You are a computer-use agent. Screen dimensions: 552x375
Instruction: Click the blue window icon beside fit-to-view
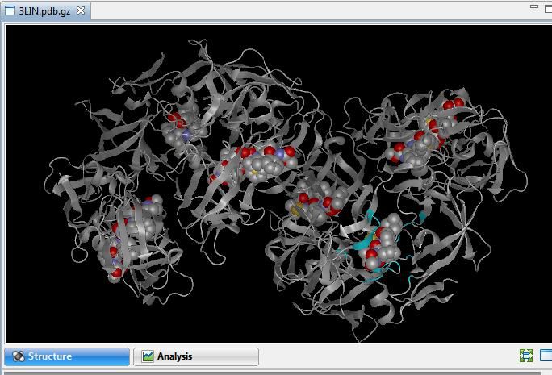[546, 356]
